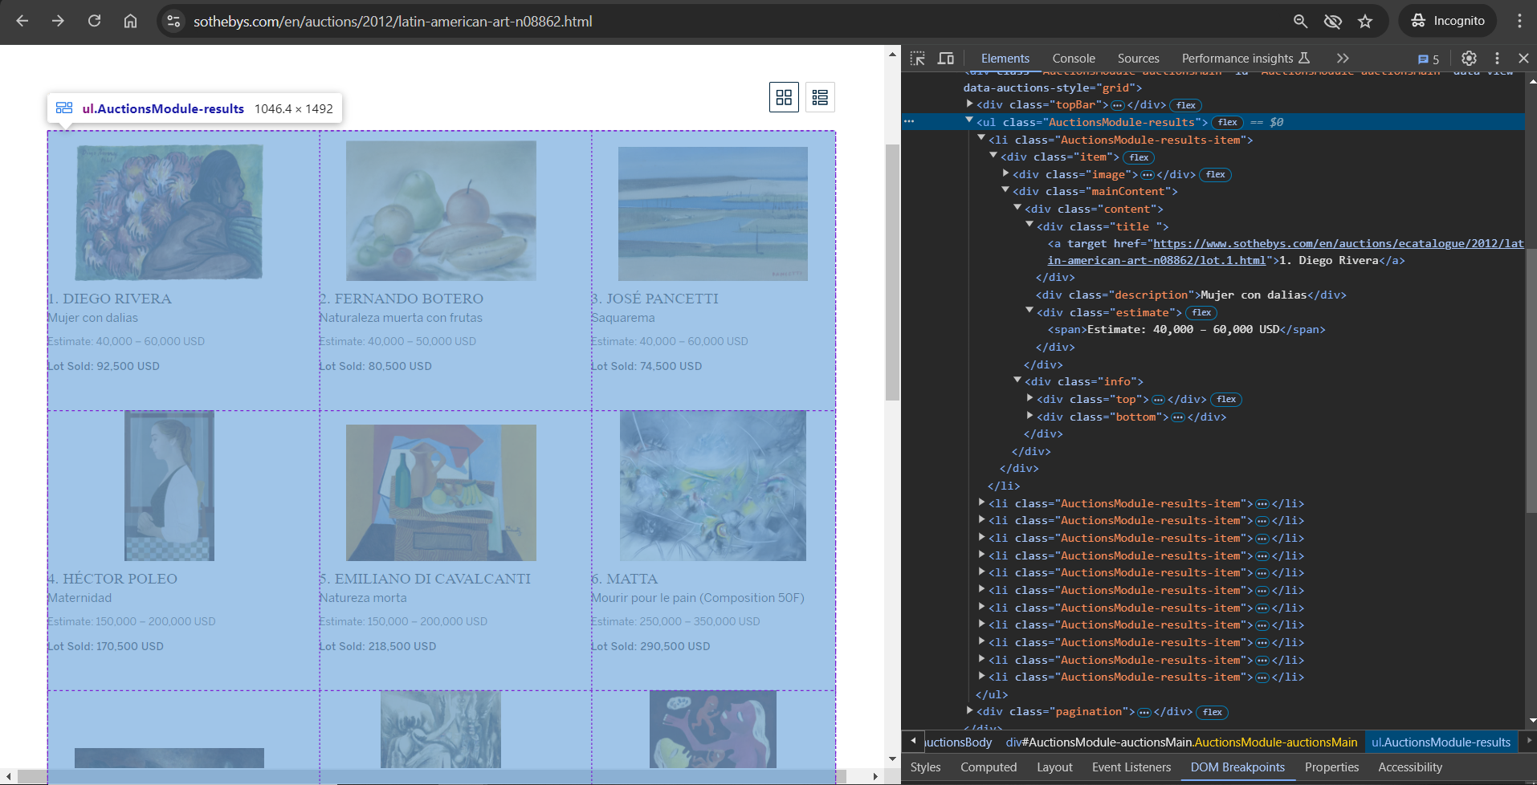Switch to list view layout icon
This screenshot has width=1537, height=785.
click(x=820, y=97)
